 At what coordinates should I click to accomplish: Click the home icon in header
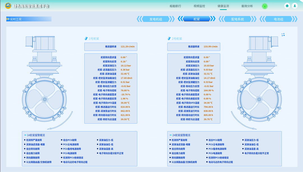(287, 6)
